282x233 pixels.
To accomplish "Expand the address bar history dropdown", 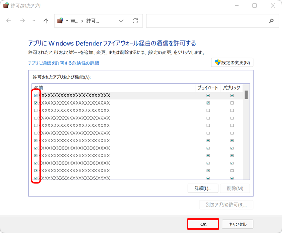I will pyautogui.click(x=122, y=21).
